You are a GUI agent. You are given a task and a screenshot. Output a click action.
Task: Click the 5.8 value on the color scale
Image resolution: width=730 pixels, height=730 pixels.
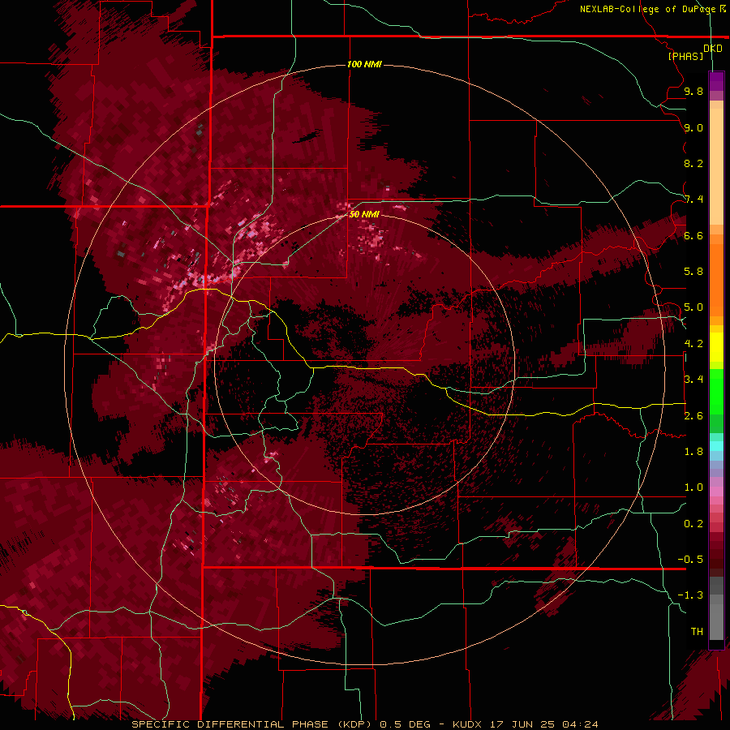pyautogui.click(x=693, y=272)
